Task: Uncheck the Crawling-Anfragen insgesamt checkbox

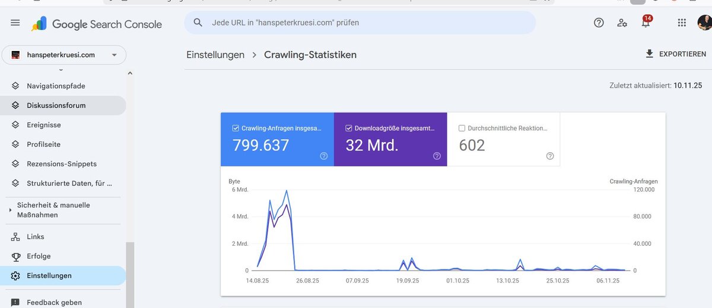Action: [x=236, y=128]
